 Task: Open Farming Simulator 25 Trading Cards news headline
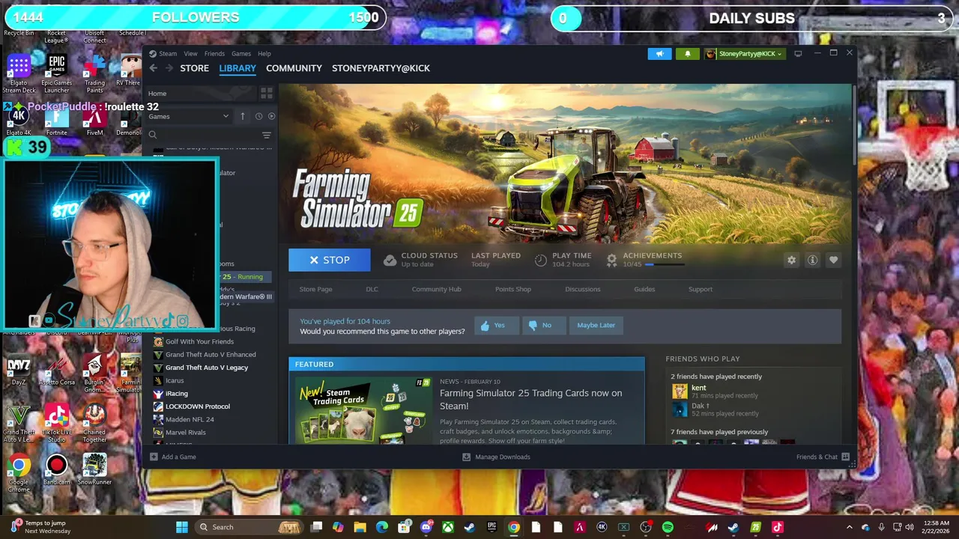[530, 400]
